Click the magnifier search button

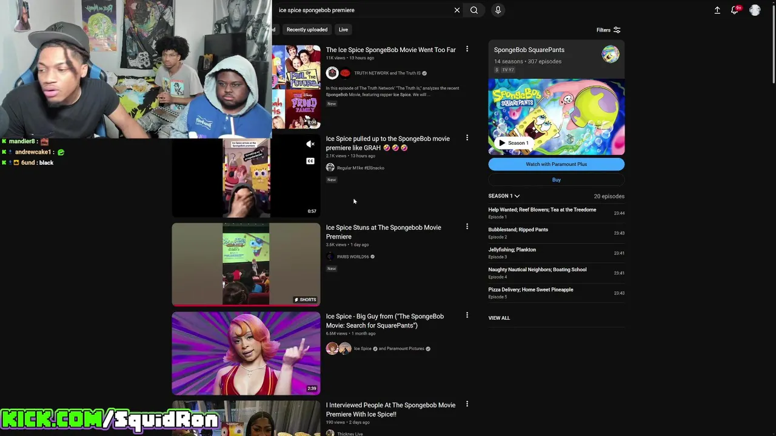pyautogui.click(x=474, y=10)
